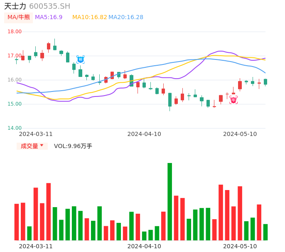285x252 pixels.
Task: Toggle the MA/牛熊 indicator button
Action: [19, 17]
